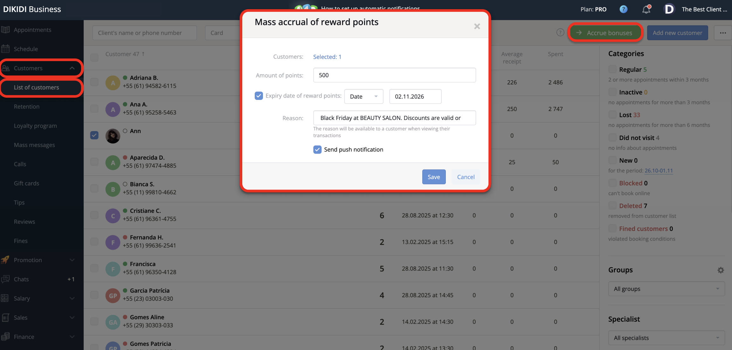This screenshot has height=350, width=732.
Task: Click the Amount of points field
Action: click(x=394, y=75)
